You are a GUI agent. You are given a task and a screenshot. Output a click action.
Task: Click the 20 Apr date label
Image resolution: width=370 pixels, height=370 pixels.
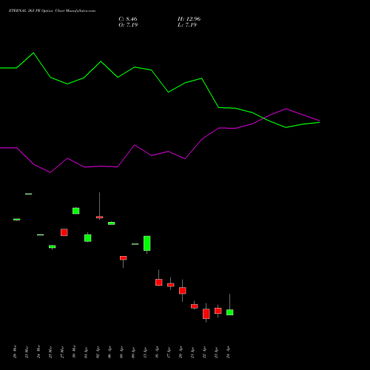click(x=181, y=351)
